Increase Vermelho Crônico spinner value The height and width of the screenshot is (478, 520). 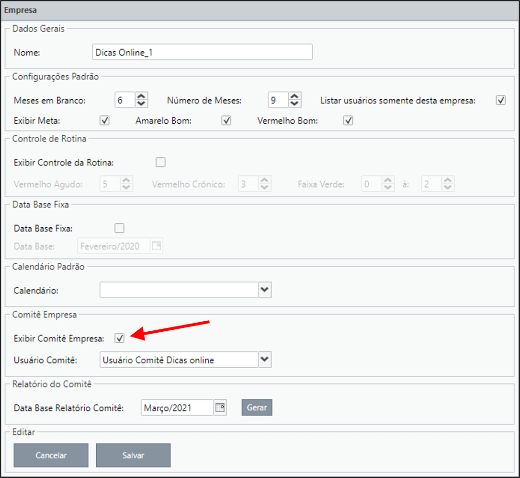pos(264,180)
